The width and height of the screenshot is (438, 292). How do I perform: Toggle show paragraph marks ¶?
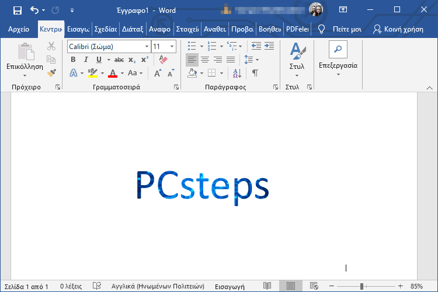point(255,73)
